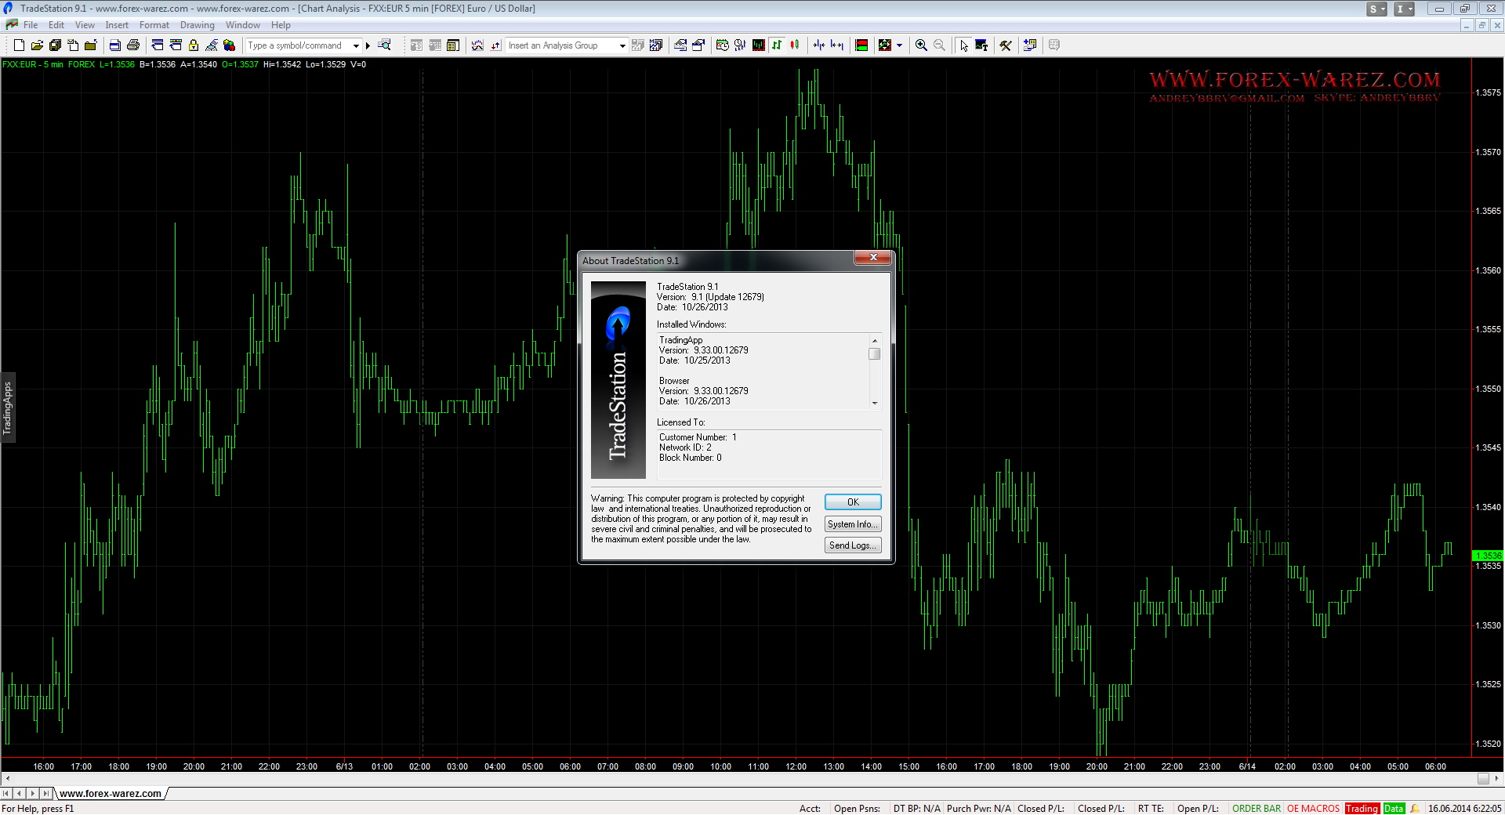This screenshot has height=815, width=1505.
Task: Select the arrow pointer tool
Action: point(963,45)
